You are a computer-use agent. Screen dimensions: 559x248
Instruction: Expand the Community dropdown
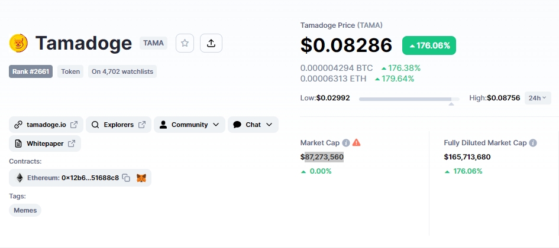pyautogui.click(x=189, y=125)
